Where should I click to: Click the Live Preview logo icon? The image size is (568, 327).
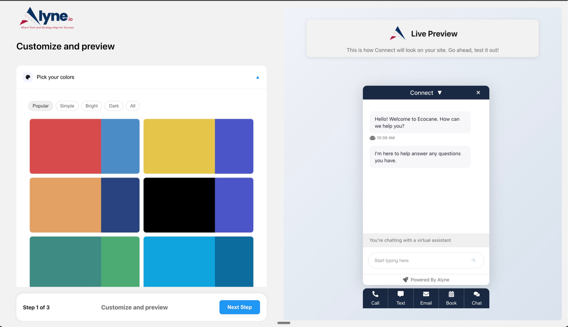[398, 33]
